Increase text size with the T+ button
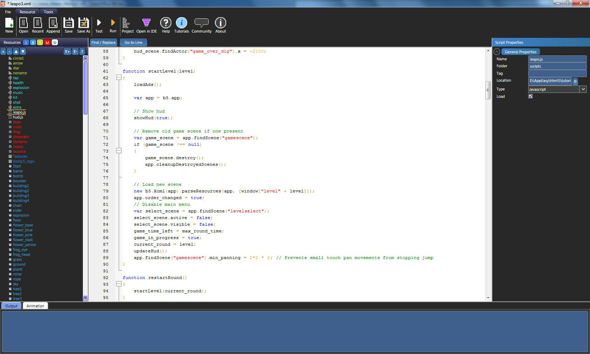This screenshot has height=354, width=590. (x=67, y=51)
